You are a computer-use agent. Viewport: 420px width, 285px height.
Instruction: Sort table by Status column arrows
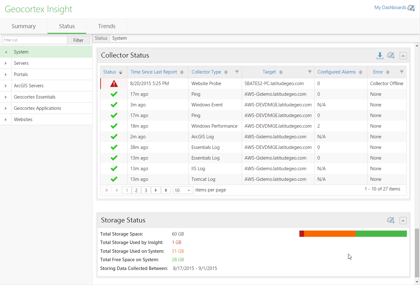point(121,72)
